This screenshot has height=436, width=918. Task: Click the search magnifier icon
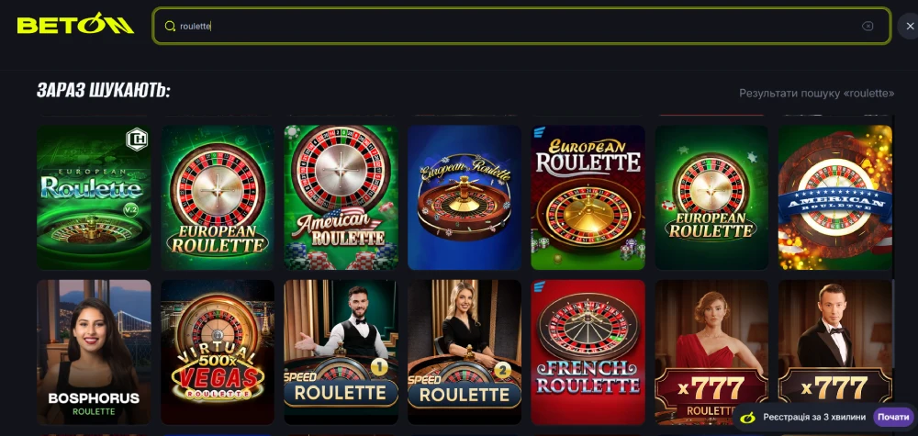pyautogui.click(x=170, y=27)
